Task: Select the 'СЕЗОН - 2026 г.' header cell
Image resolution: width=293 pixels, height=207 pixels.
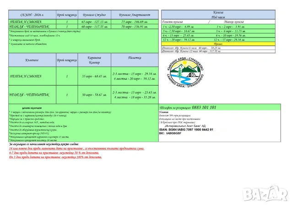Action: pos(32,15)
